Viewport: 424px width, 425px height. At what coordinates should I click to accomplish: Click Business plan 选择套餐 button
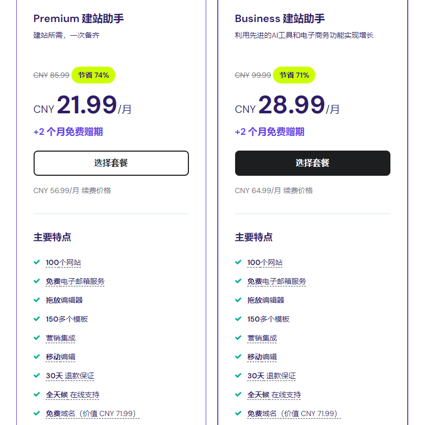point(312,163)
